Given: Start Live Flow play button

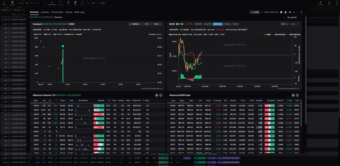Looking at the screenshot, I should coord(60,3).
